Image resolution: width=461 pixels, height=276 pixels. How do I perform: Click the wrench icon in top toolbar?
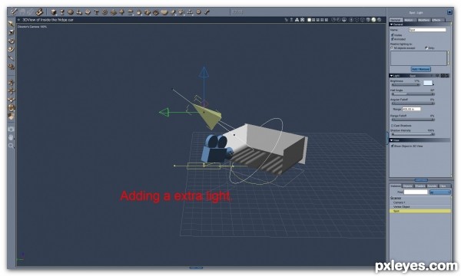207,12
